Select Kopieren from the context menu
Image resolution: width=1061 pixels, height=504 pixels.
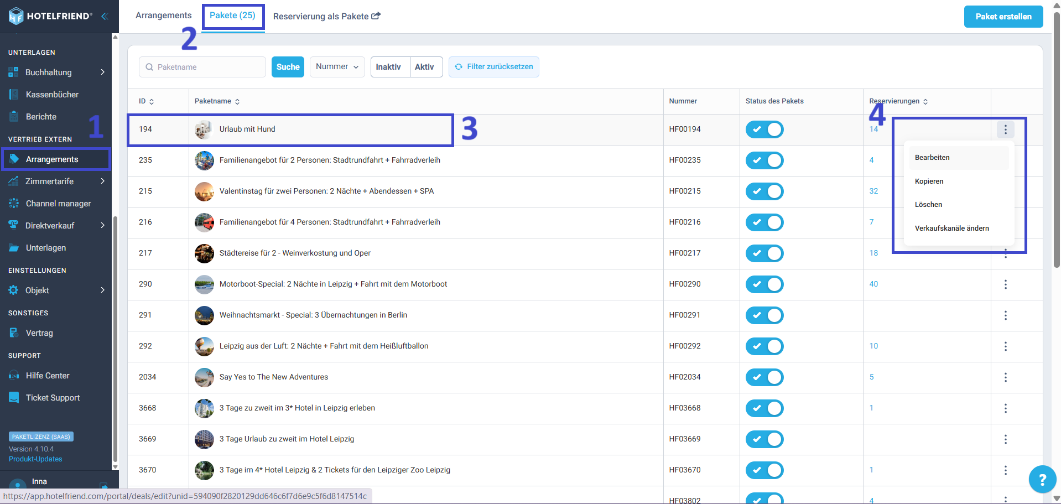[x=929, y=181]
